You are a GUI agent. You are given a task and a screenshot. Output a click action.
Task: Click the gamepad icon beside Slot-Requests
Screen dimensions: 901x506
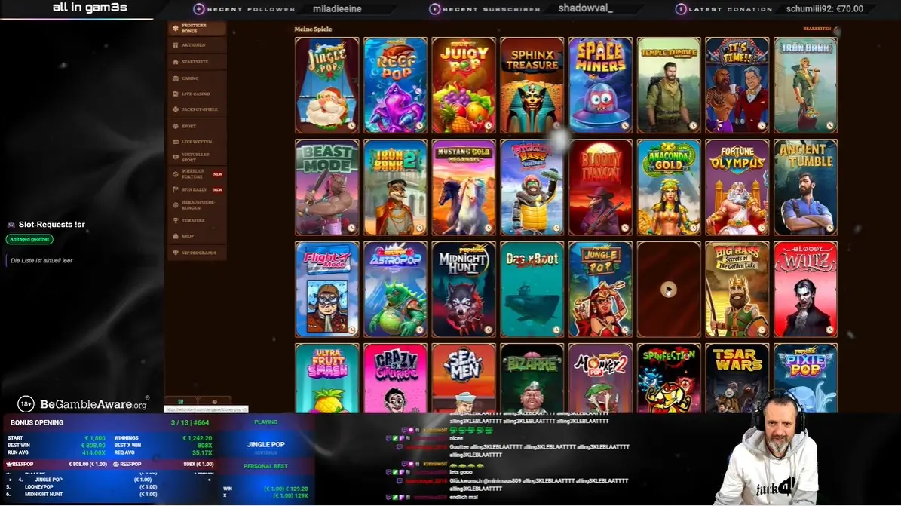pyautogui.click(x=11, y=225)
